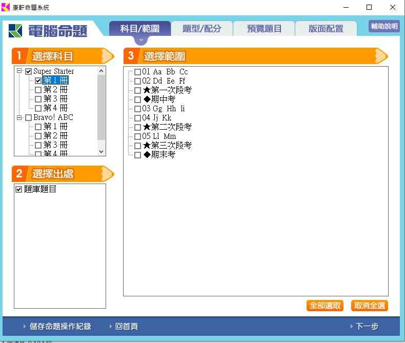Check the ◆期末考 range
405x343 pixels.
[138, 155]
